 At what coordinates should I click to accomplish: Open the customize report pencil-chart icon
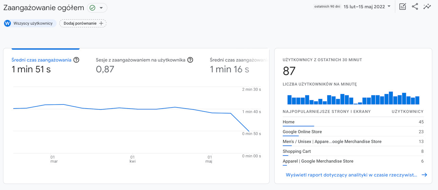[402, 7]
